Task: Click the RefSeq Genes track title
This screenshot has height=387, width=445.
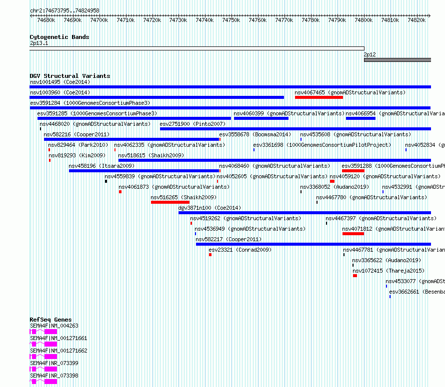Action: point(50,320)
